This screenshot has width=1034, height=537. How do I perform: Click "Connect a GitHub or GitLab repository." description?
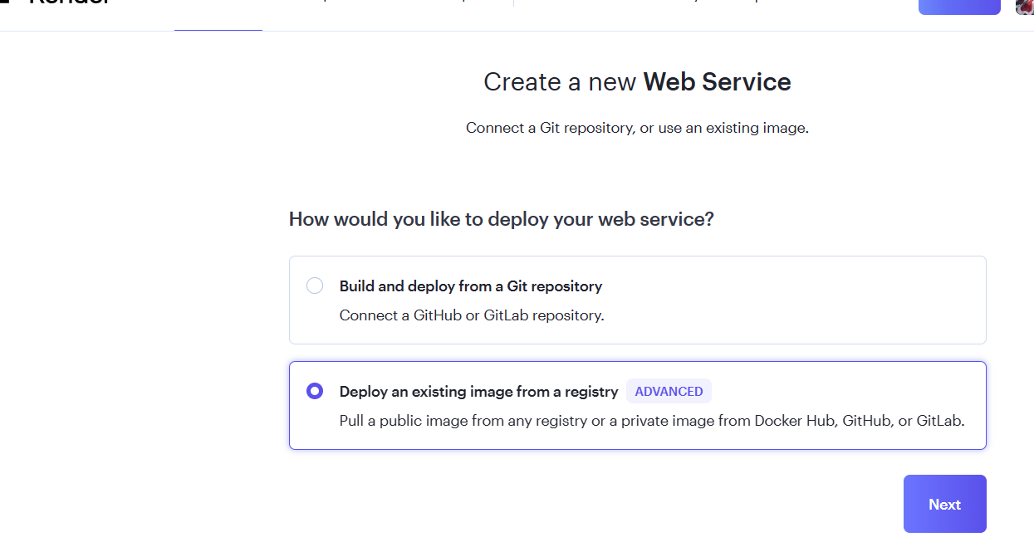tap(472, 316)
